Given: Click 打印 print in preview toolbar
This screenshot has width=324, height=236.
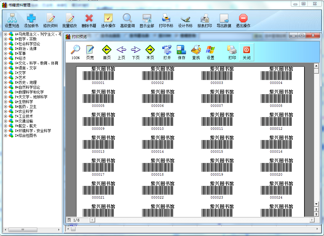Looking at the screenshot, I should (x=232, y=52).
